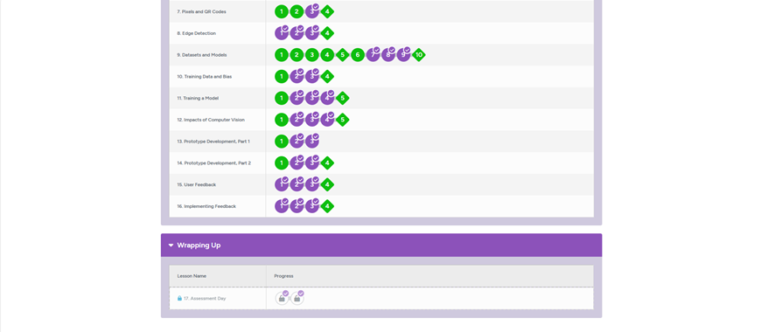Open checked level 9 in Datasets and Models
761x332 pixels.
403,55
